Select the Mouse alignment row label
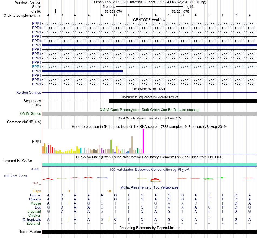The image size is (257, 238). tap(36, 203)
